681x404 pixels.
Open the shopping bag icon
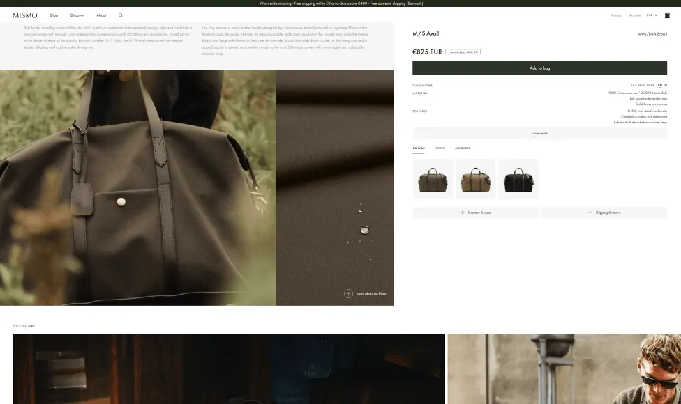667,15
